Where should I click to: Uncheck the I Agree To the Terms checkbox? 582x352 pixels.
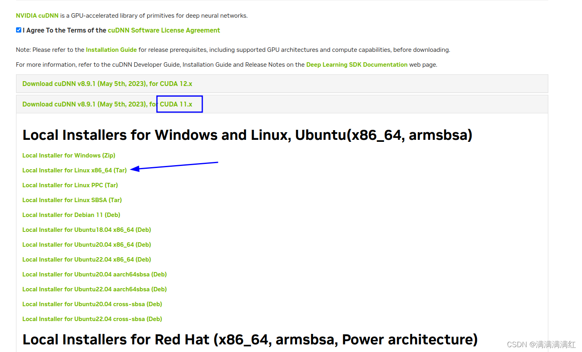tap(18, 30)
